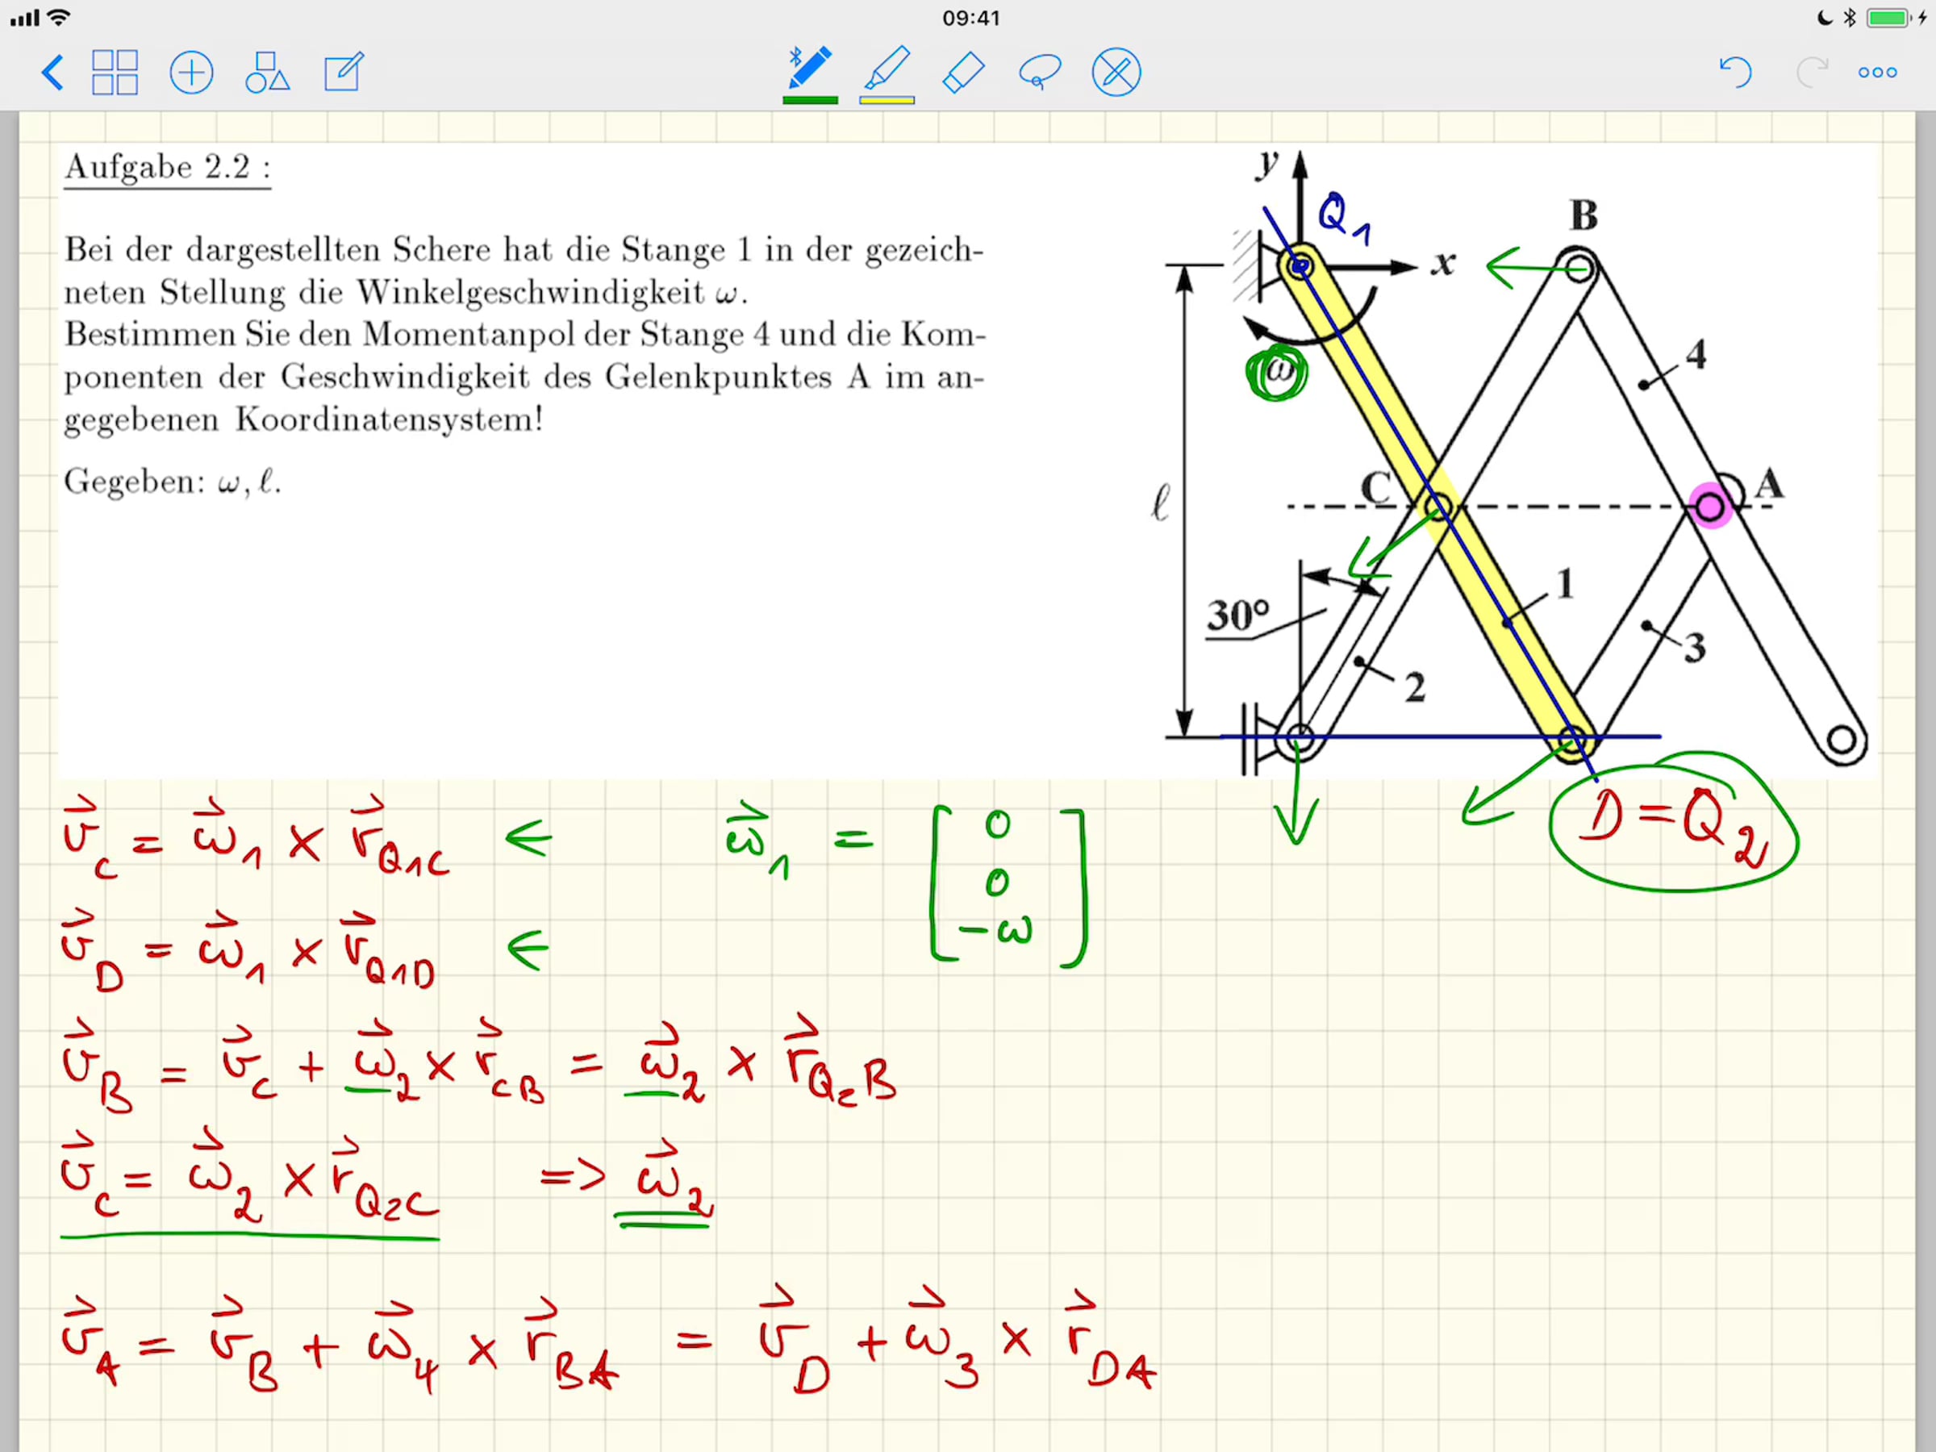Tap the 09:41 clock in status bar
The height and width of the screenshot is (1452, 1936).
[x=970, y=18]
